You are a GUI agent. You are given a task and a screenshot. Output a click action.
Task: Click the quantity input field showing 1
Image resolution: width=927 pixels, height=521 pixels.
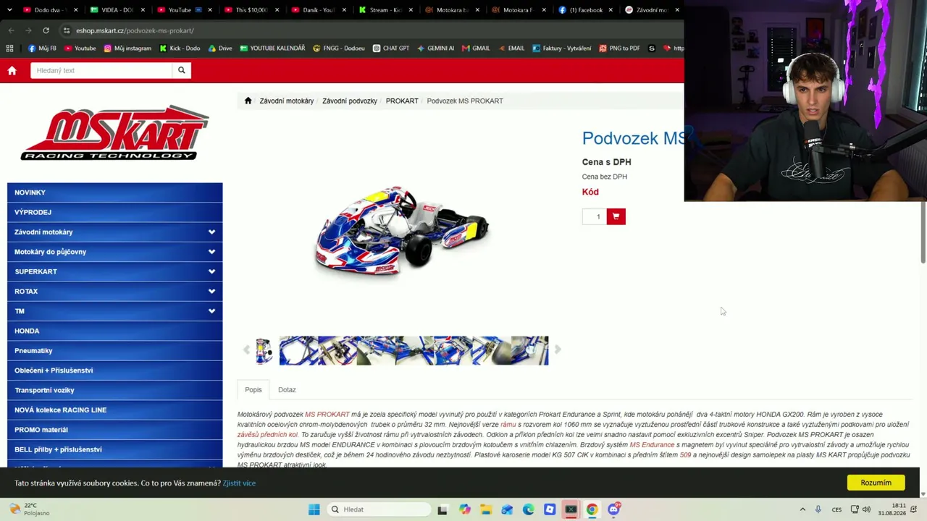pos(594,216)
